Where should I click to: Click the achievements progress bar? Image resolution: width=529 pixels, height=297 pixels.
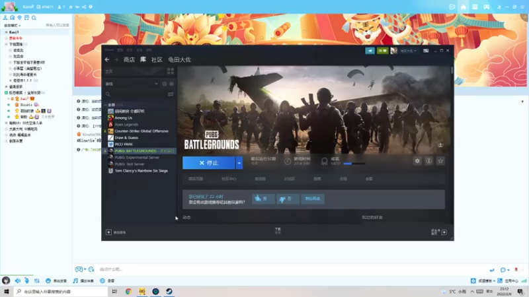(354, 164)
